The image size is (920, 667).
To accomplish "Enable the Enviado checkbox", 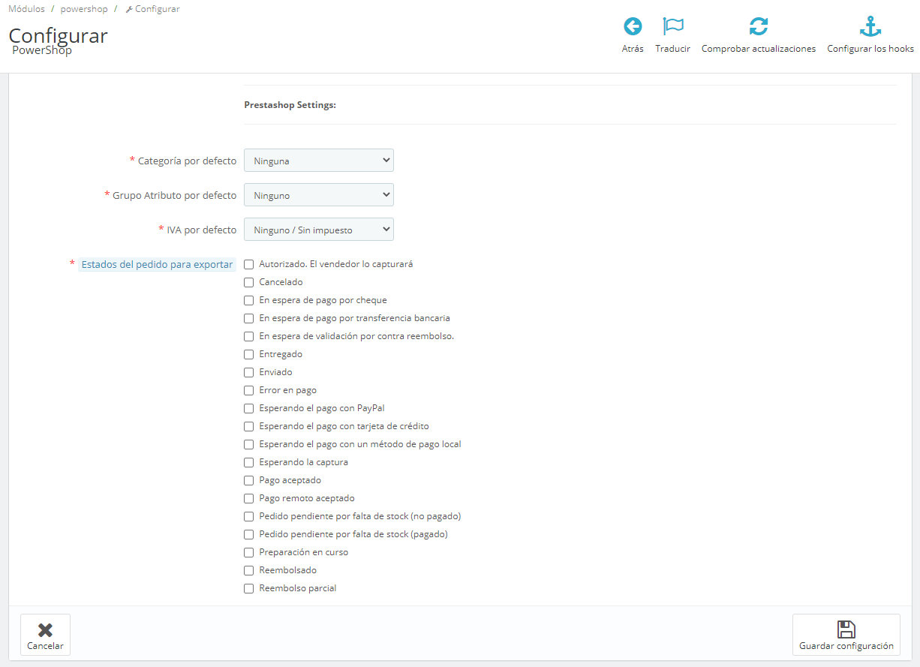I will point(249,372).
